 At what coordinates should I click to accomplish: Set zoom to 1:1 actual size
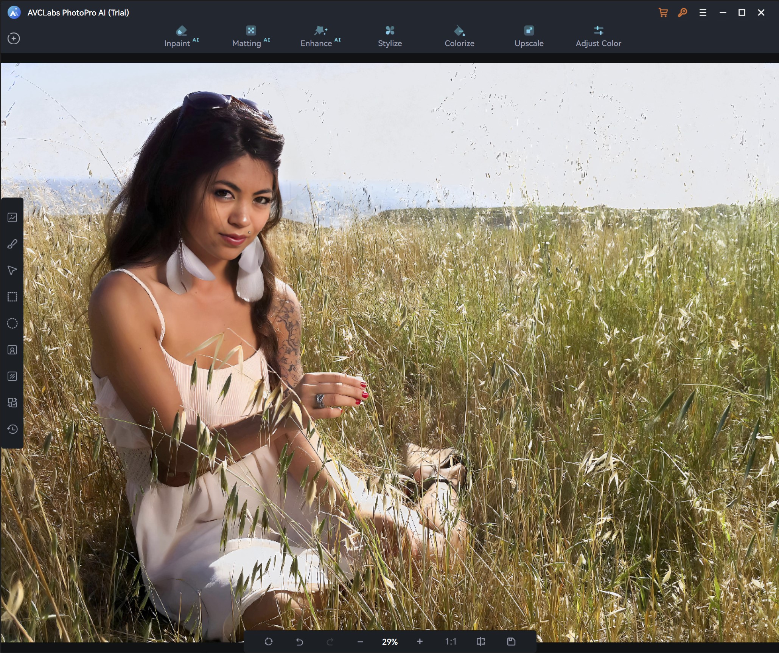pos(451,641)
